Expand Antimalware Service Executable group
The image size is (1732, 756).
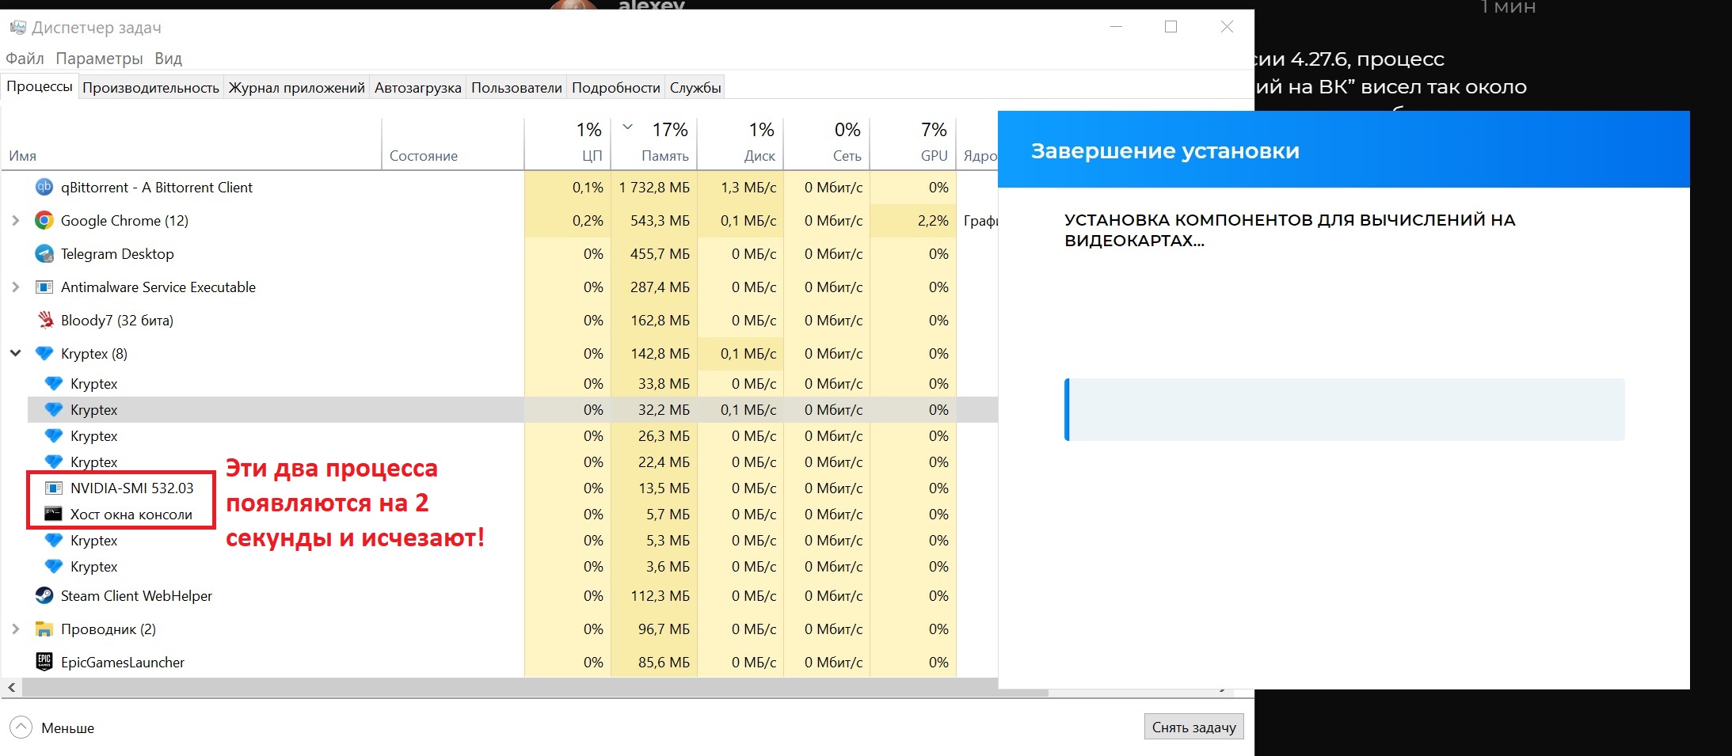click(15, 287)
